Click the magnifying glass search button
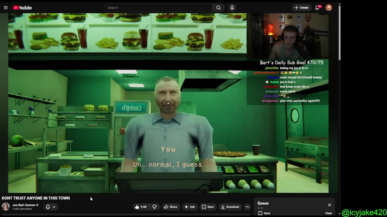The height and width of the screenshot is (217, 387). pyautogui.click(x=218, y=8)
